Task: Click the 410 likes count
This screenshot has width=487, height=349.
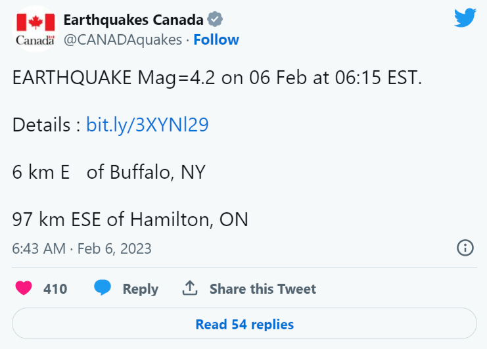Action: coord(55,289)
